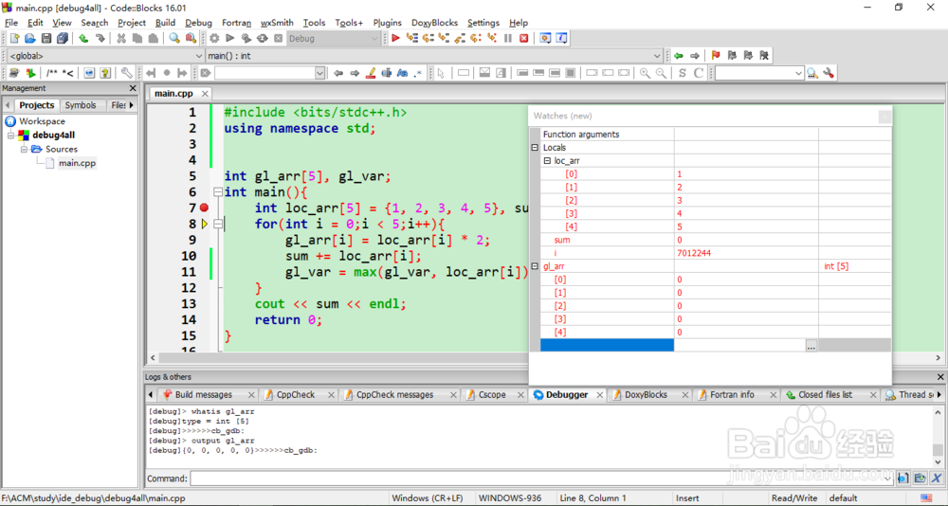The height and width of the screenshot is (506, 948).
Task: Break the debugger with the pause icon
Action: point(508,38)
